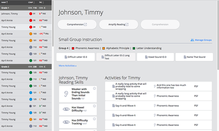The width and height of the screenshot is (219, 131).
Task: Open the Name That Sound activity
Action: pyautogui.click(x=194, y=57)
